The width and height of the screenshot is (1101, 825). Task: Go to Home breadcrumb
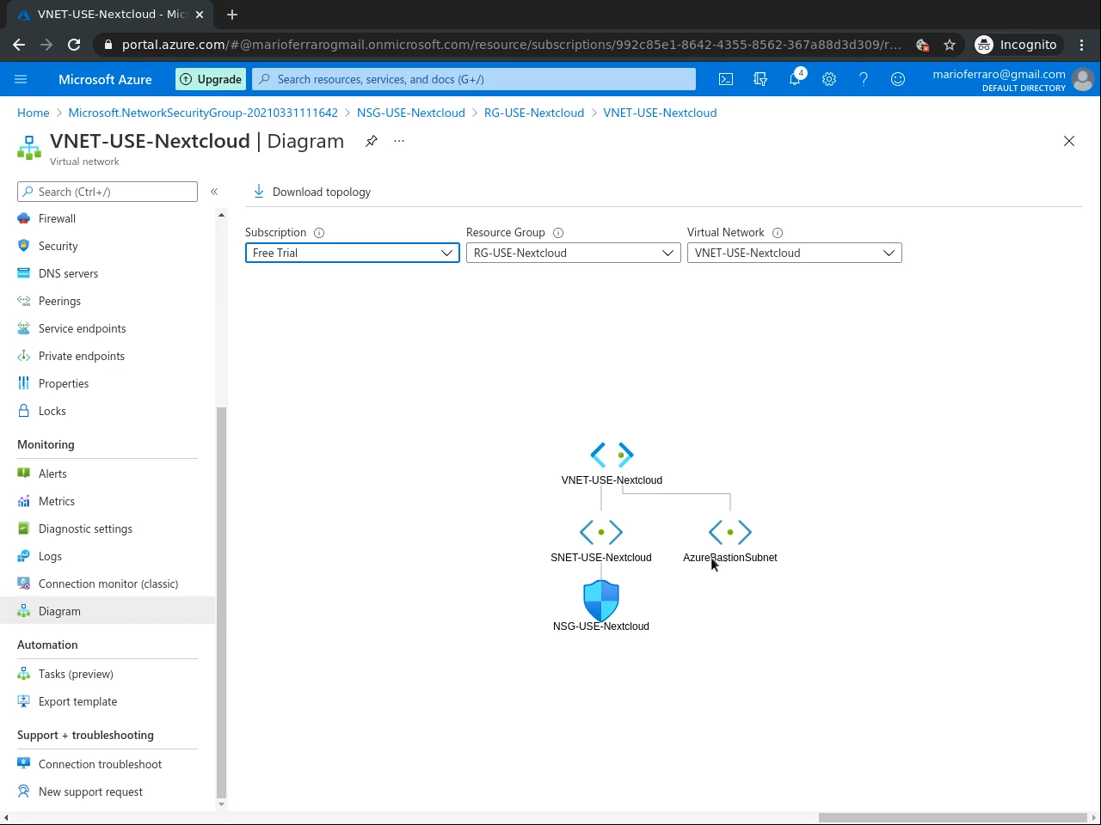(34, 113)
